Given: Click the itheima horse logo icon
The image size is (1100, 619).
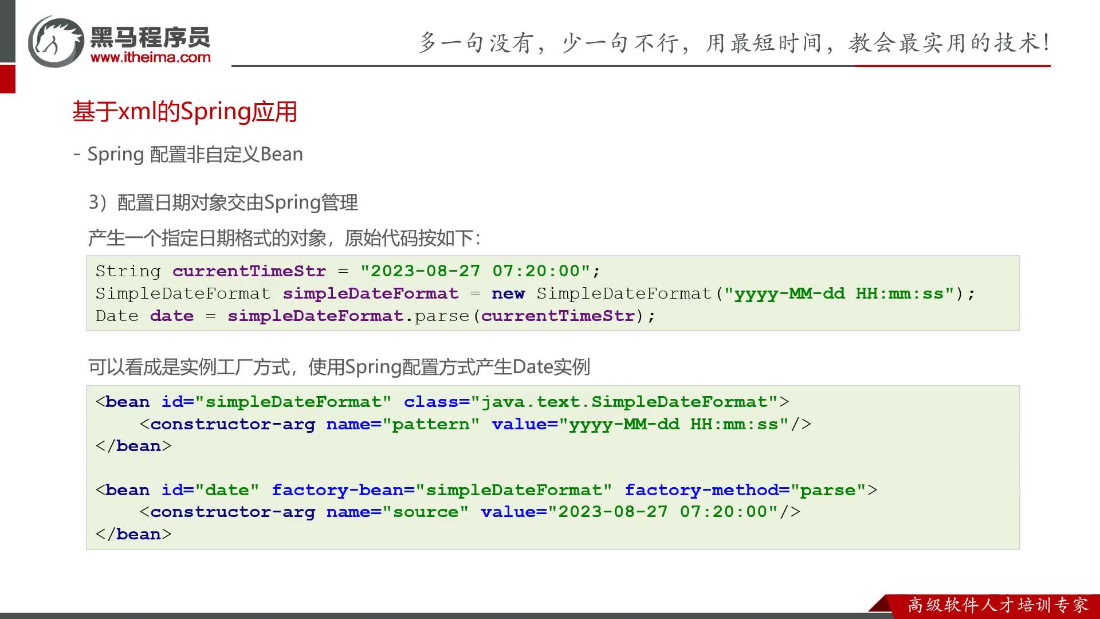Looking at the screenshot, I should coord(56,41).
